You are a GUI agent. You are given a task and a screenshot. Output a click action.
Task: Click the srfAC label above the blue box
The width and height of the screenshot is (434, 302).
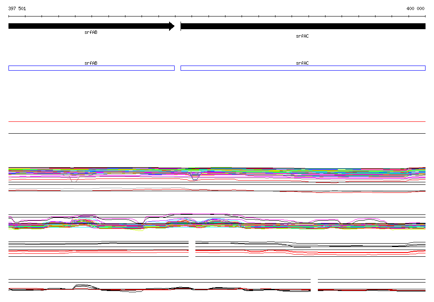(x=302, y=63)
